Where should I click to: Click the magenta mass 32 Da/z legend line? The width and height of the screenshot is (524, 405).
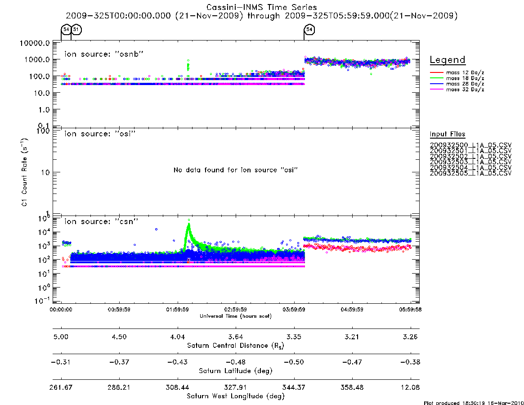coord(436,89)
